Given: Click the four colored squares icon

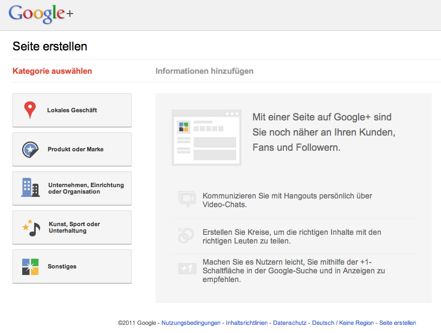Looking at the screenshot, I should click(30, 267).
